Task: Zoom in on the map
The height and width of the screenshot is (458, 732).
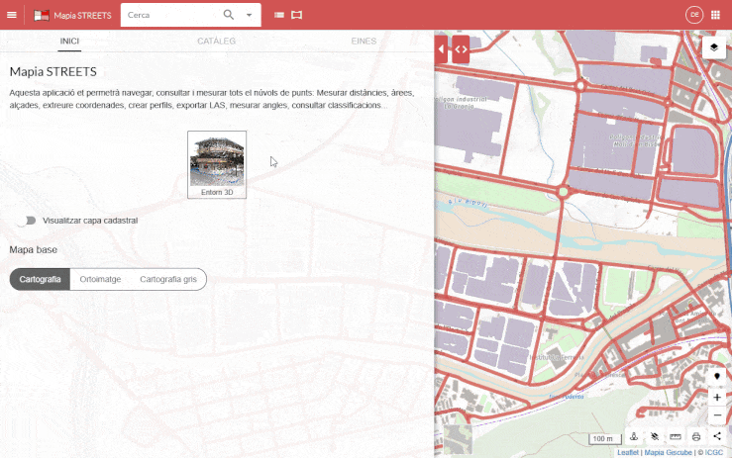Action: (717, 397)
